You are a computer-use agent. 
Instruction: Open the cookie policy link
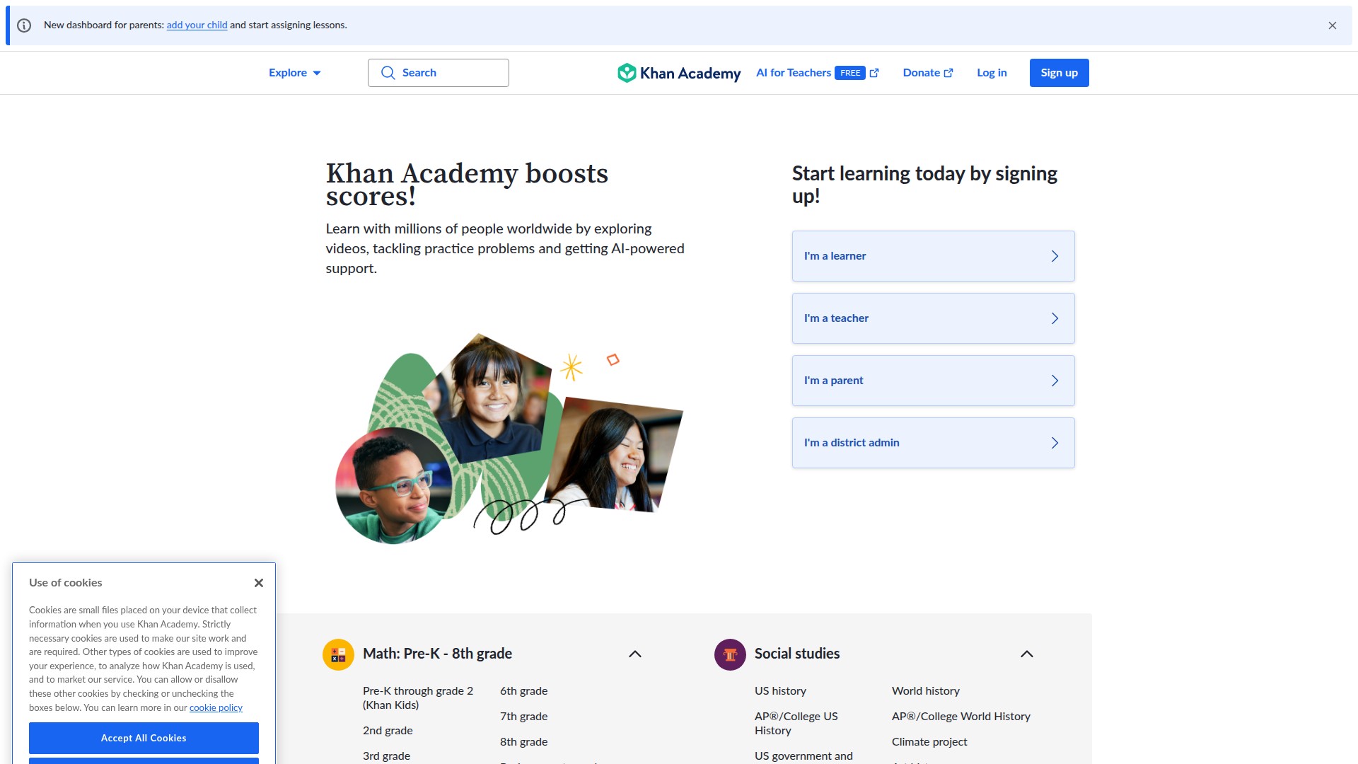pyautogui.click(x=216, y=708)
